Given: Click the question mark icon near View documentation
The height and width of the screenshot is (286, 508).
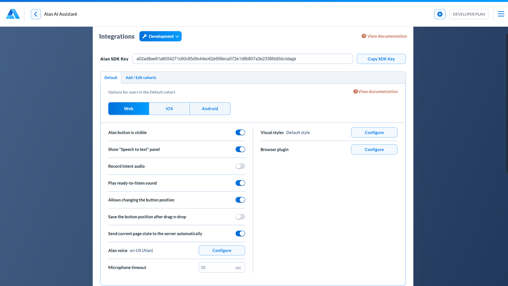Looking at the screenshot, I should tap(363, 36).
